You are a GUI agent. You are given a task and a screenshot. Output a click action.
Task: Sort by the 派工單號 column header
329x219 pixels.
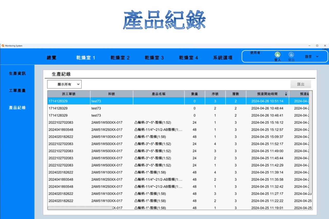[69, 94]
